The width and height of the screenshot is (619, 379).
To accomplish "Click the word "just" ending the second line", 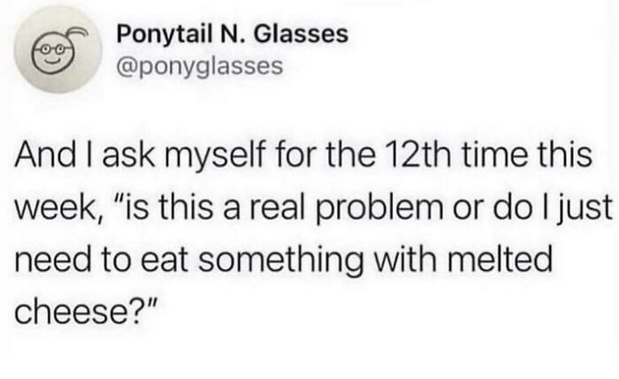I will pyautogui.click(x=585, y=208).
